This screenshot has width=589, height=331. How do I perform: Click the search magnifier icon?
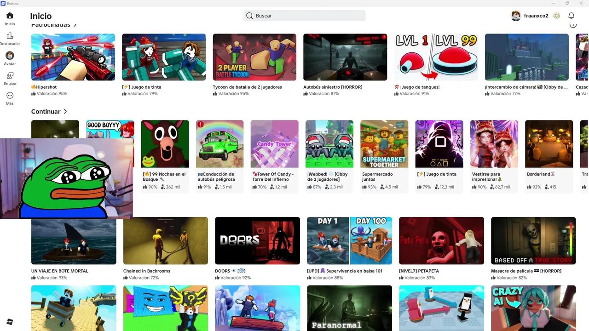tap(249, 16)
